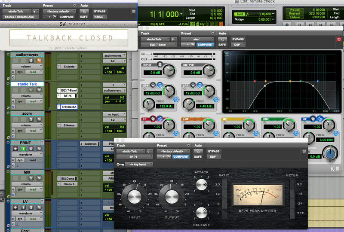Select the studio Talk track name
The width and height of the screenshot is (344, 232).
click(x=27, y=84)
